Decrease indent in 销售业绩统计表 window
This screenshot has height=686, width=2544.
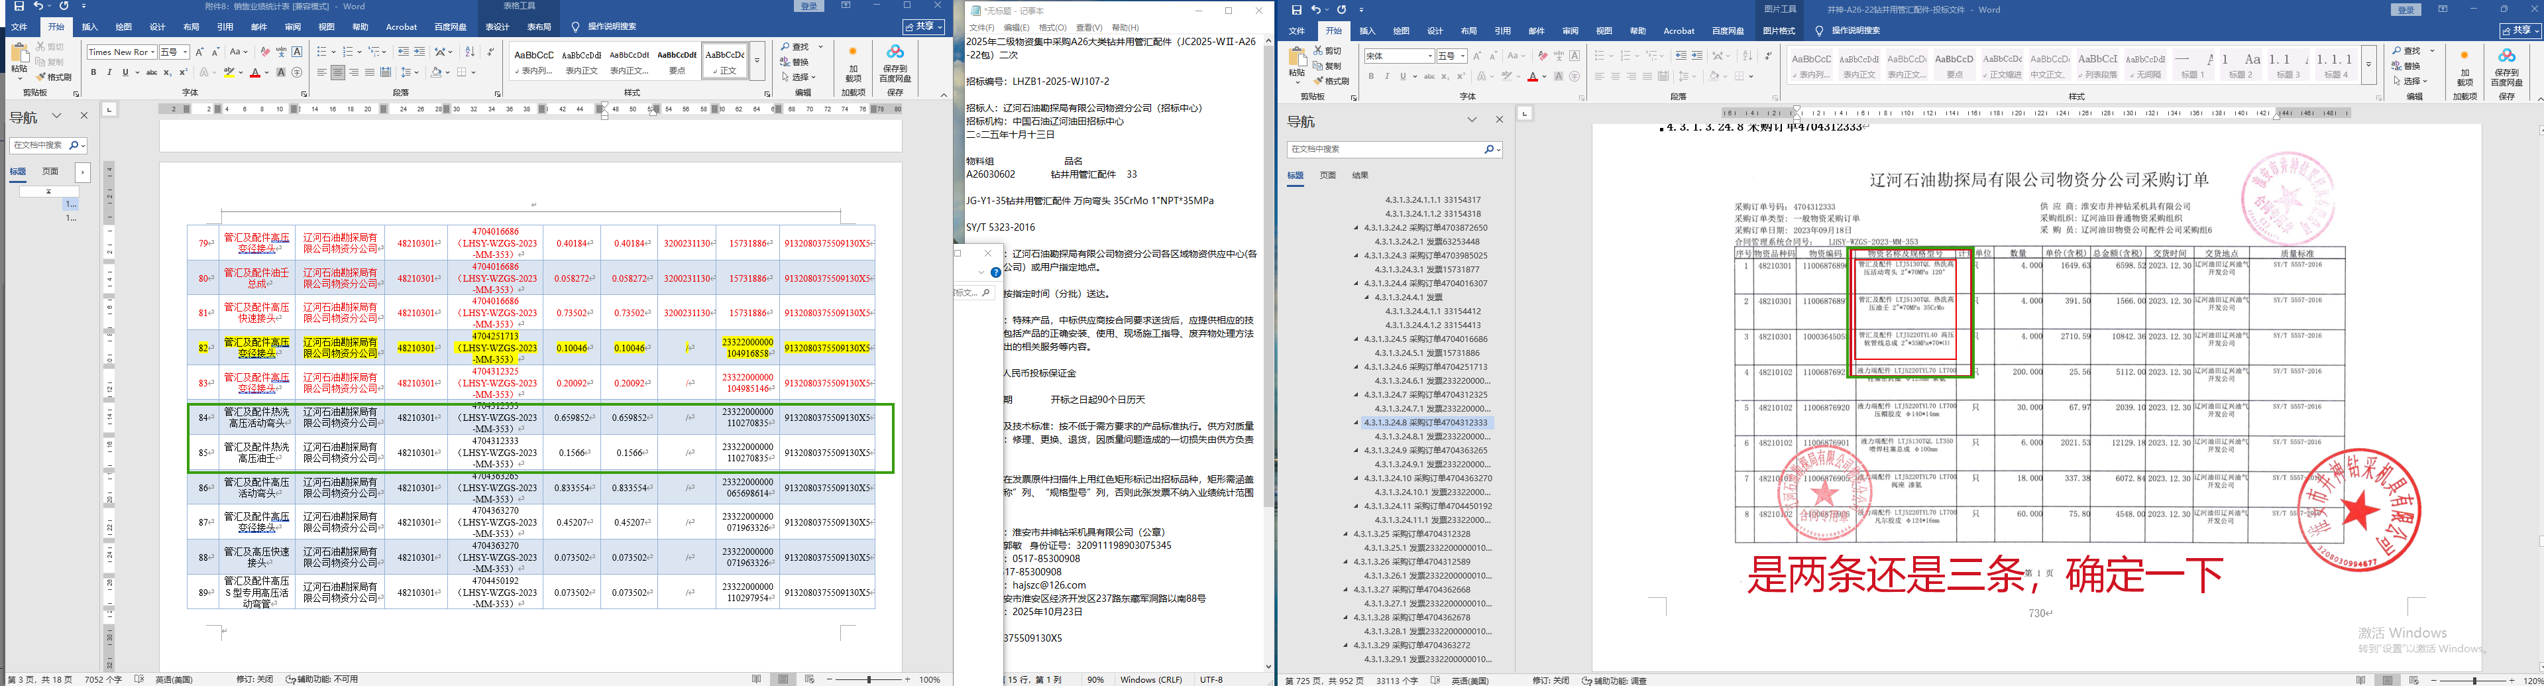(403, 52)
